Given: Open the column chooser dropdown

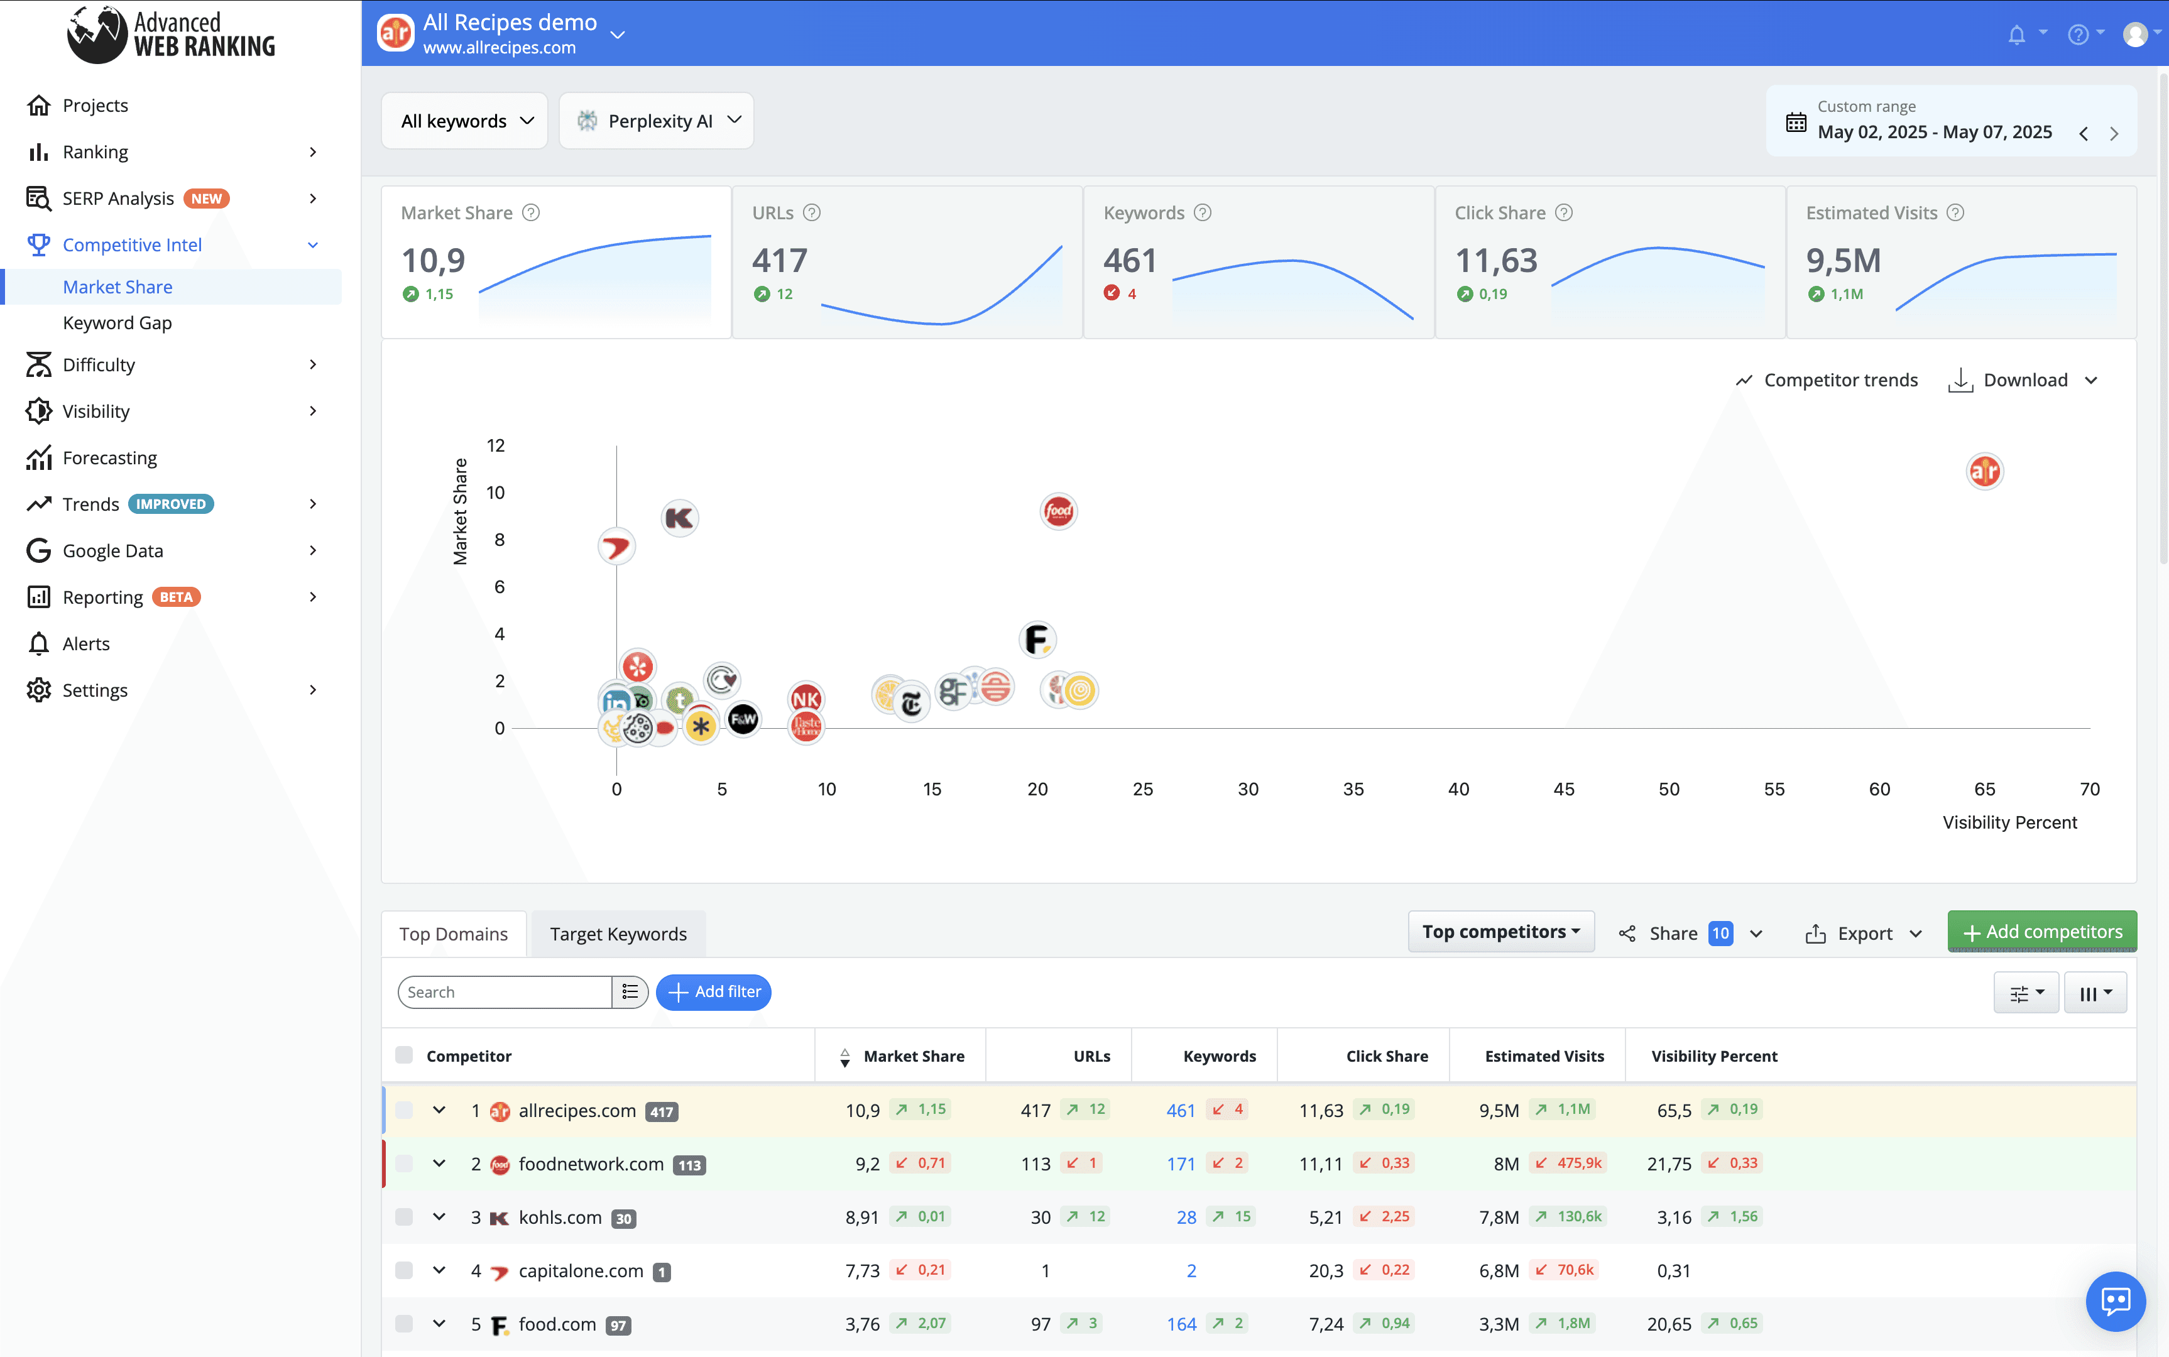Looking at the screenshot, I should 2095,993.
